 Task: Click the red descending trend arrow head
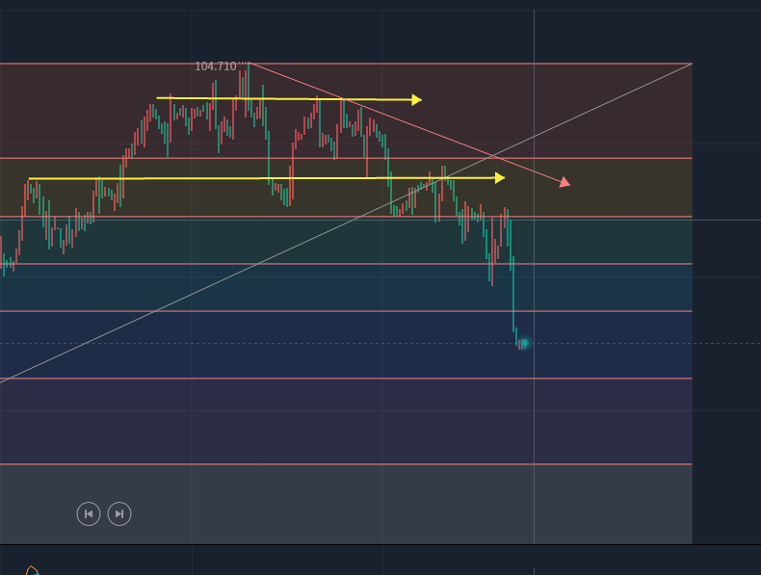[565, 182]
